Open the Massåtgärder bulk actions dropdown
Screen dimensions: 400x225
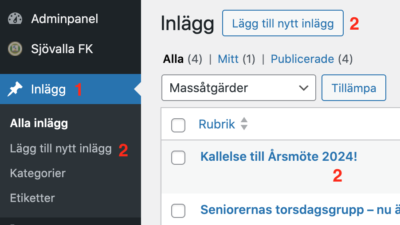pos(238,88)
